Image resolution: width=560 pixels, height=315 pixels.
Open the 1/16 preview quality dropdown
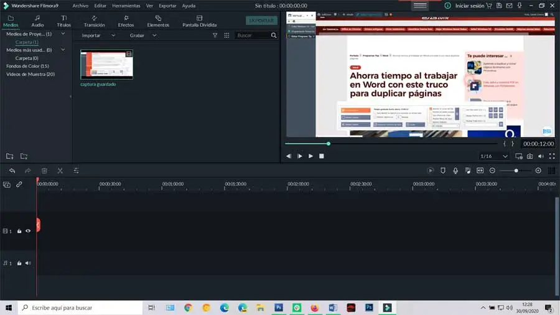[x=494, y=156]
